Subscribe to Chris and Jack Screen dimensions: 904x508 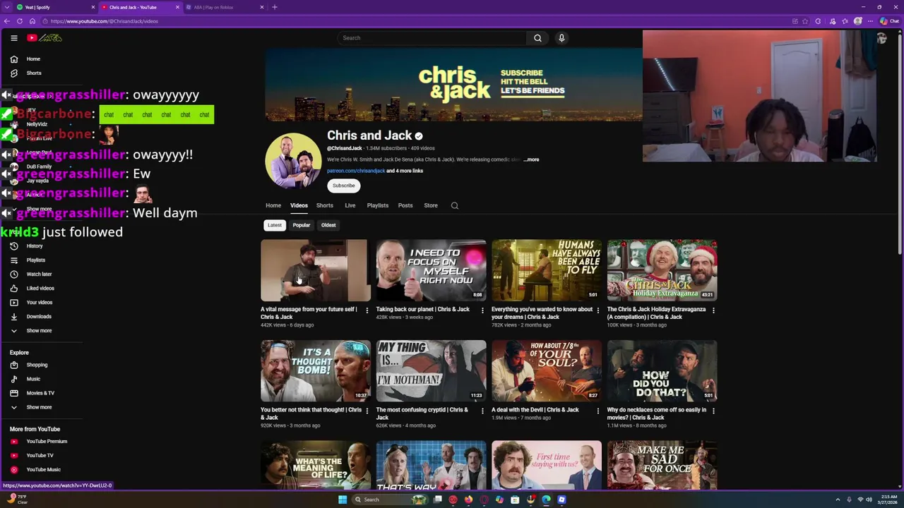(344, 186)
